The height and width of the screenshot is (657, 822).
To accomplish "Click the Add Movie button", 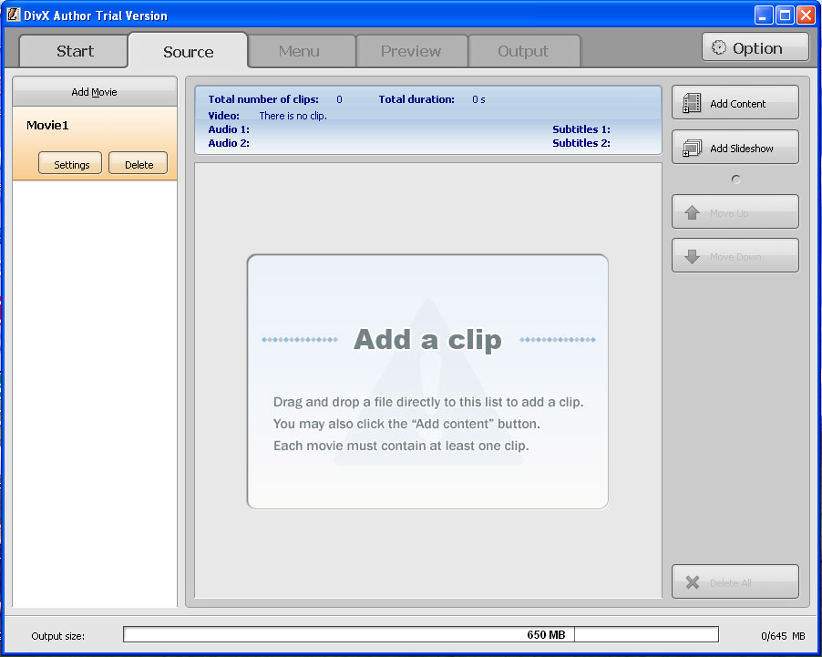I will click(95, 92).
